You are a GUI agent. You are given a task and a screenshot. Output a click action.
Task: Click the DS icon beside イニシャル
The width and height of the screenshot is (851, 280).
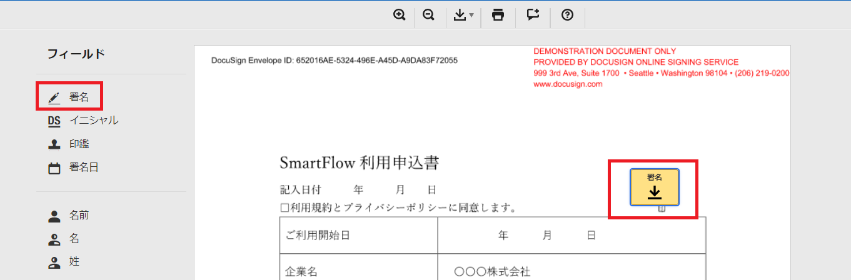(54, 121)
